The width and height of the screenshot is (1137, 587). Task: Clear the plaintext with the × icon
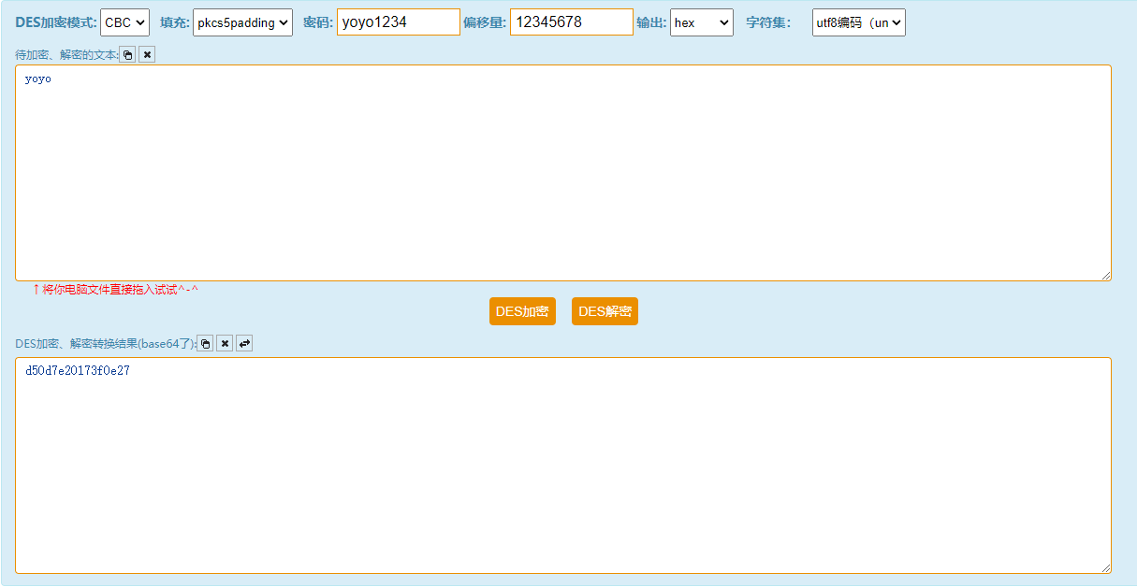tap(147, 54)
